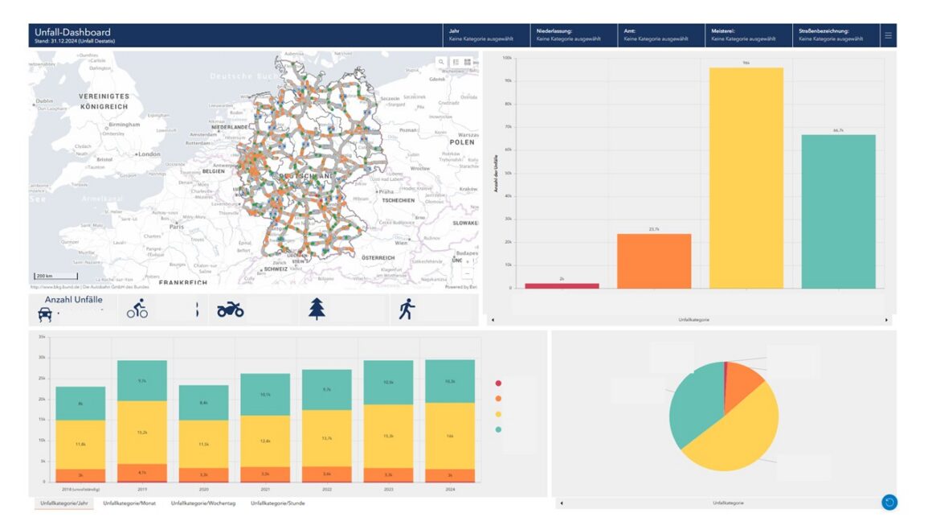Open the Niederlassung filter dropdown
The width and height of the screenshot is (932, 525).
pos(574,35)
